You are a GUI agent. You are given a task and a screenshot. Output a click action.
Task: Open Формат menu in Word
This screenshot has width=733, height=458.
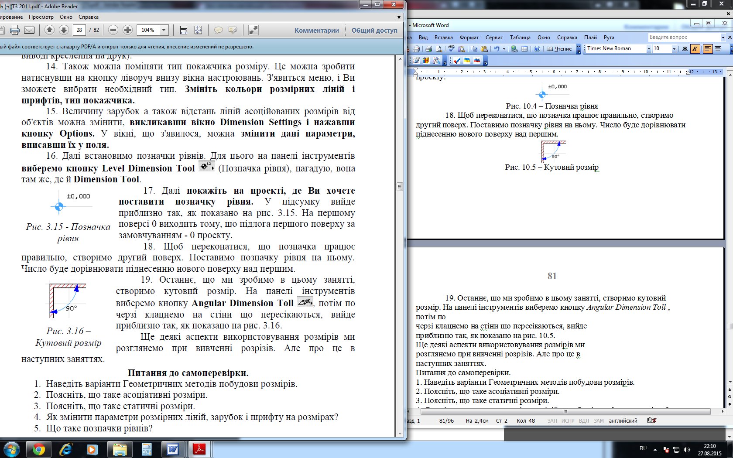(x=469, y=38)
